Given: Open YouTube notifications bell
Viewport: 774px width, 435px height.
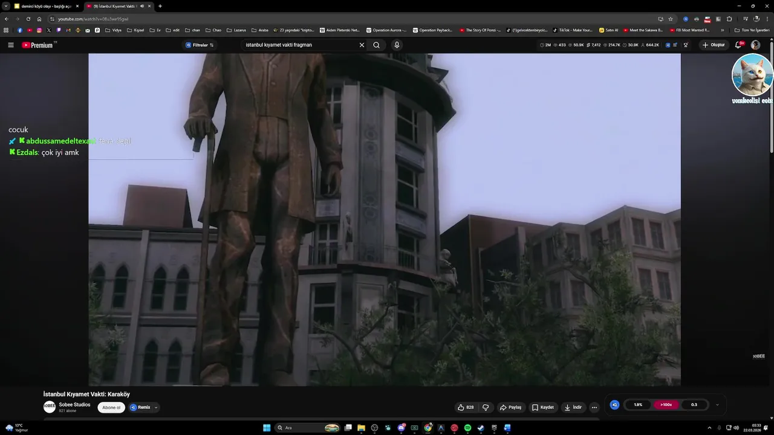Looking at the screenshot, I should [x=739, y=45].
